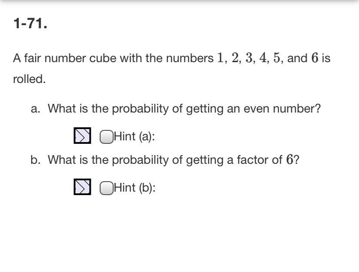The height and width of the screenshot is (272, 359).
Task: Click the arrow icon beside Hint (b)
Action: (x=82, y=187)
